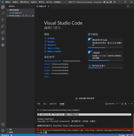Image resolution: width=134 pixels, height=136 pixels.
Task: Open the 選取項目(S) menu
Action: (x=25, y=2)
